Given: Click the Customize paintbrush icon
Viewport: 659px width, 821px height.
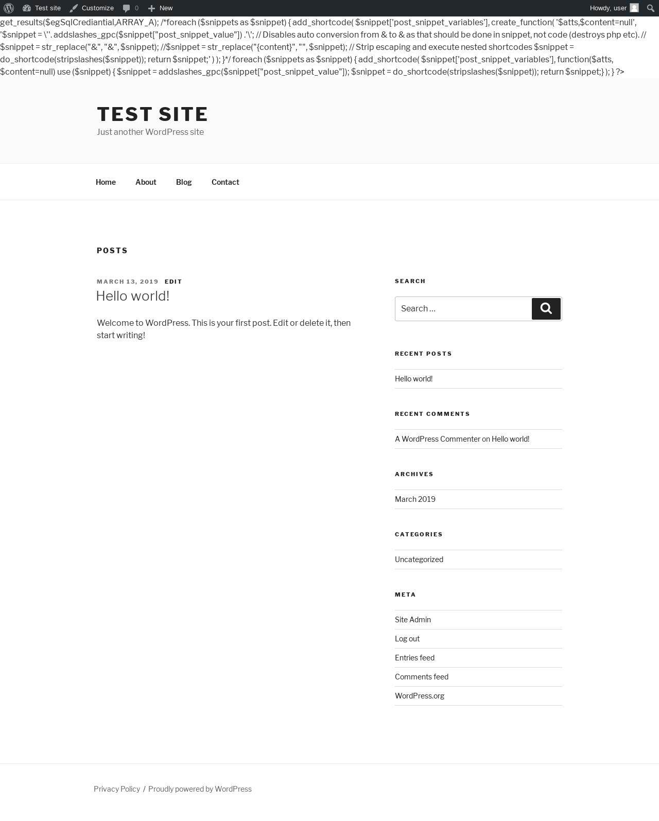Looking at the screenshot, I should [x=74, y=8].
